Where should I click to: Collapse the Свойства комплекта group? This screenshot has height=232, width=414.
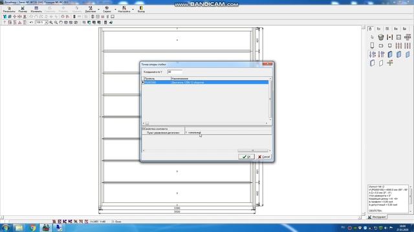pos(144,129)
